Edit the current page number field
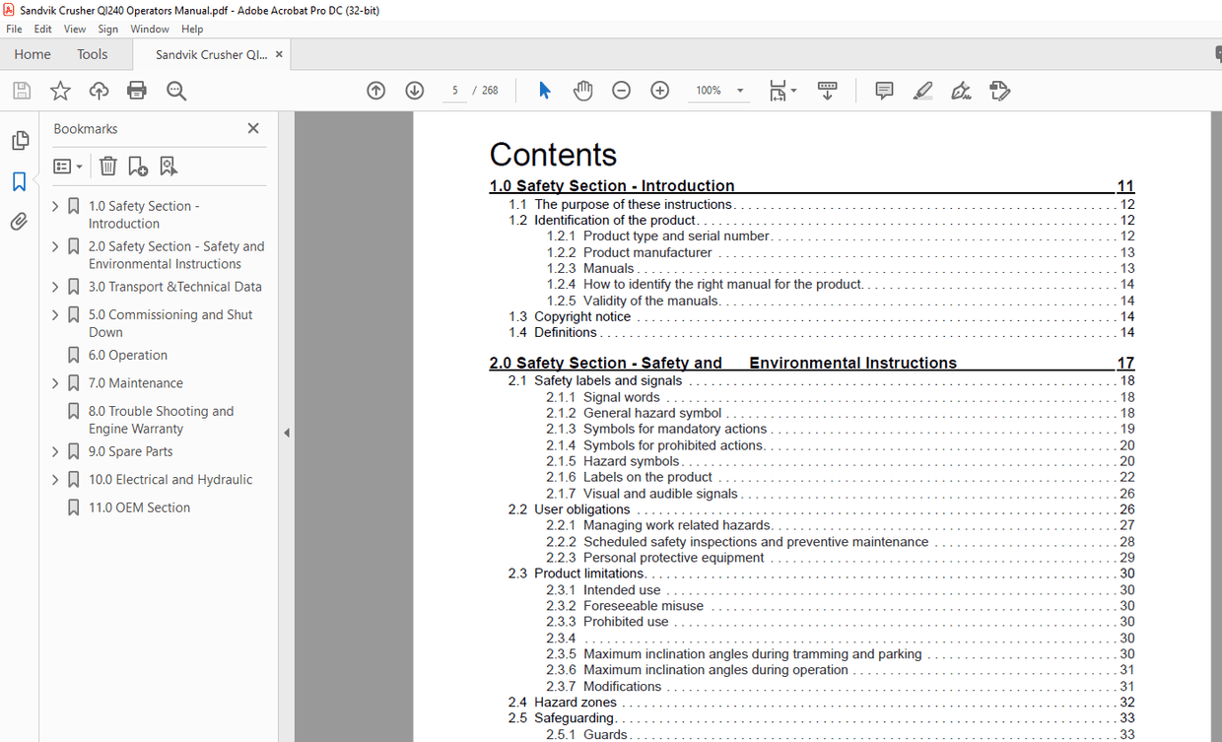This screenshot has height=742, width=1222. point(454,90)
